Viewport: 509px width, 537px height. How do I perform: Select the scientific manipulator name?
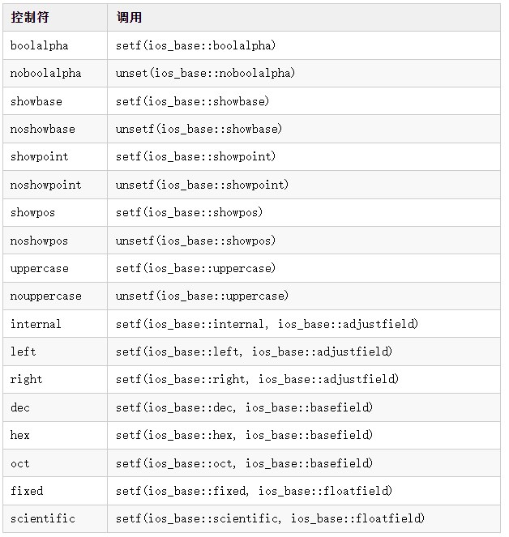tap(43, 518)
